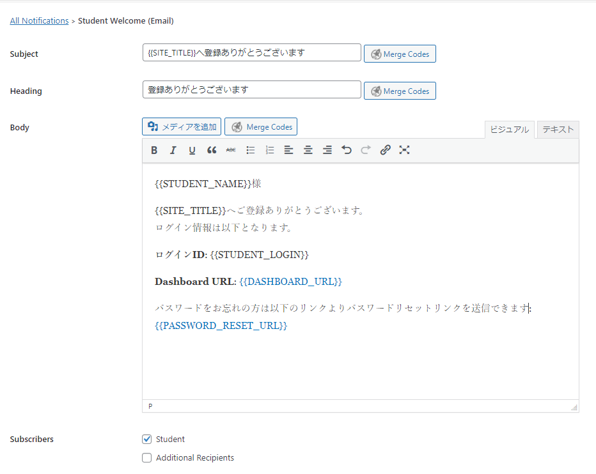
Task: Insert a blockquote
Action: (x=212, y=150)
